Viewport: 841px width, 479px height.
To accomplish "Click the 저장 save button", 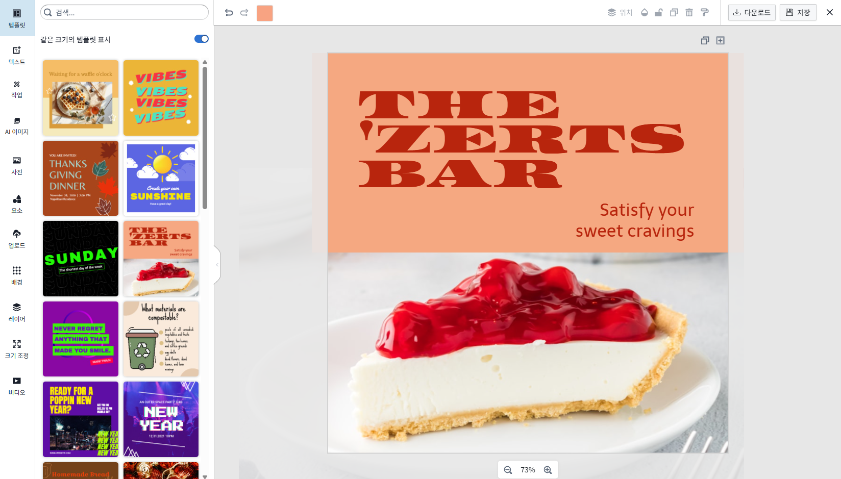I will click(x=798, y=13).
